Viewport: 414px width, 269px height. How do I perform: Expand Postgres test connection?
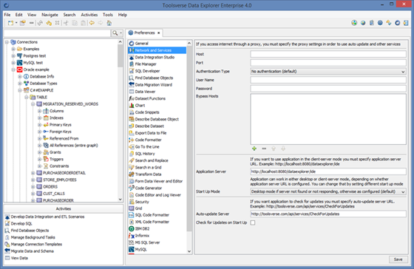pos(13,56)
